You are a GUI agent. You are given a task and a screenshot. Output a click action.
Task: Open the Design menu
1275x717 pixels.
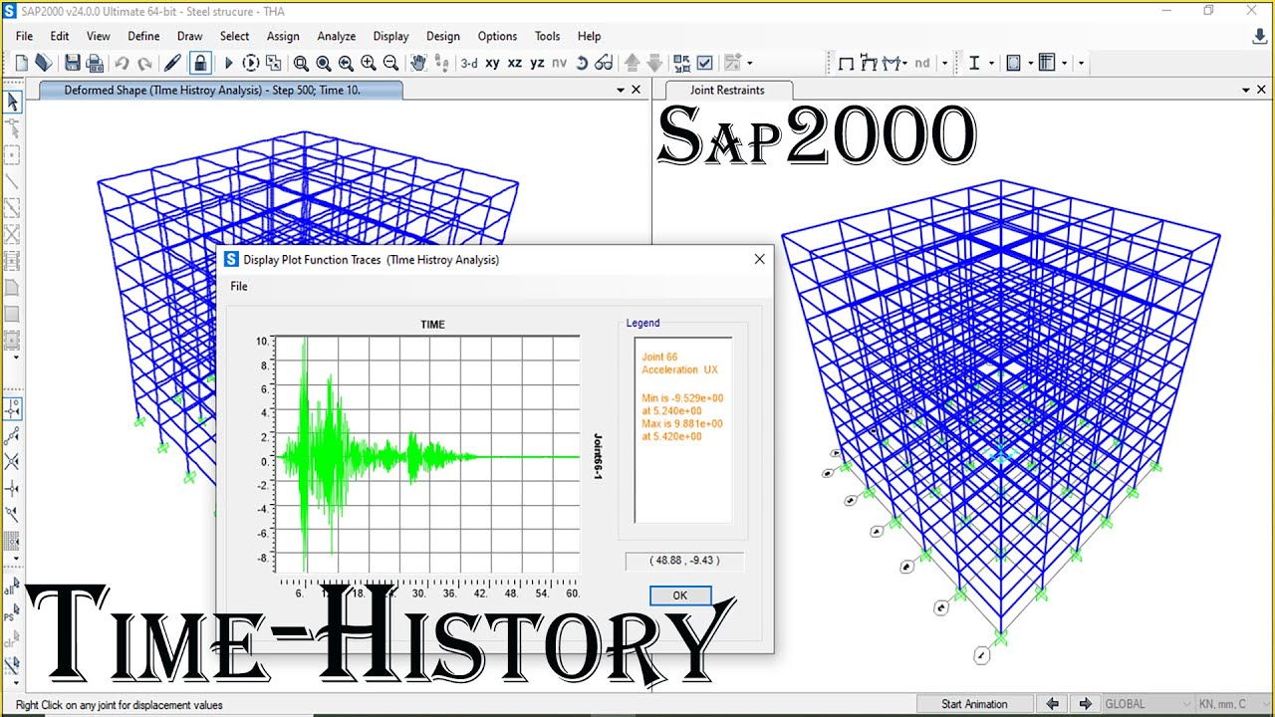(x=443, y=36)
